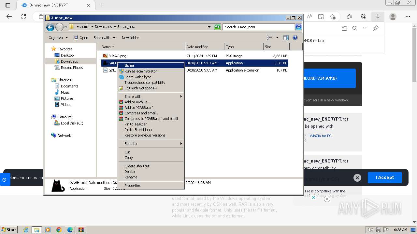The height and width of the screenshot is (234, 417).
Task: Pin the Edge downloads panel
Action: pos(376,28)
